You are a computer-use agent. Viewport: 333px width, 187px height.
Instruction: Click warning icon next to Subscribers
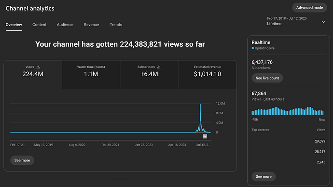(159, 67)
